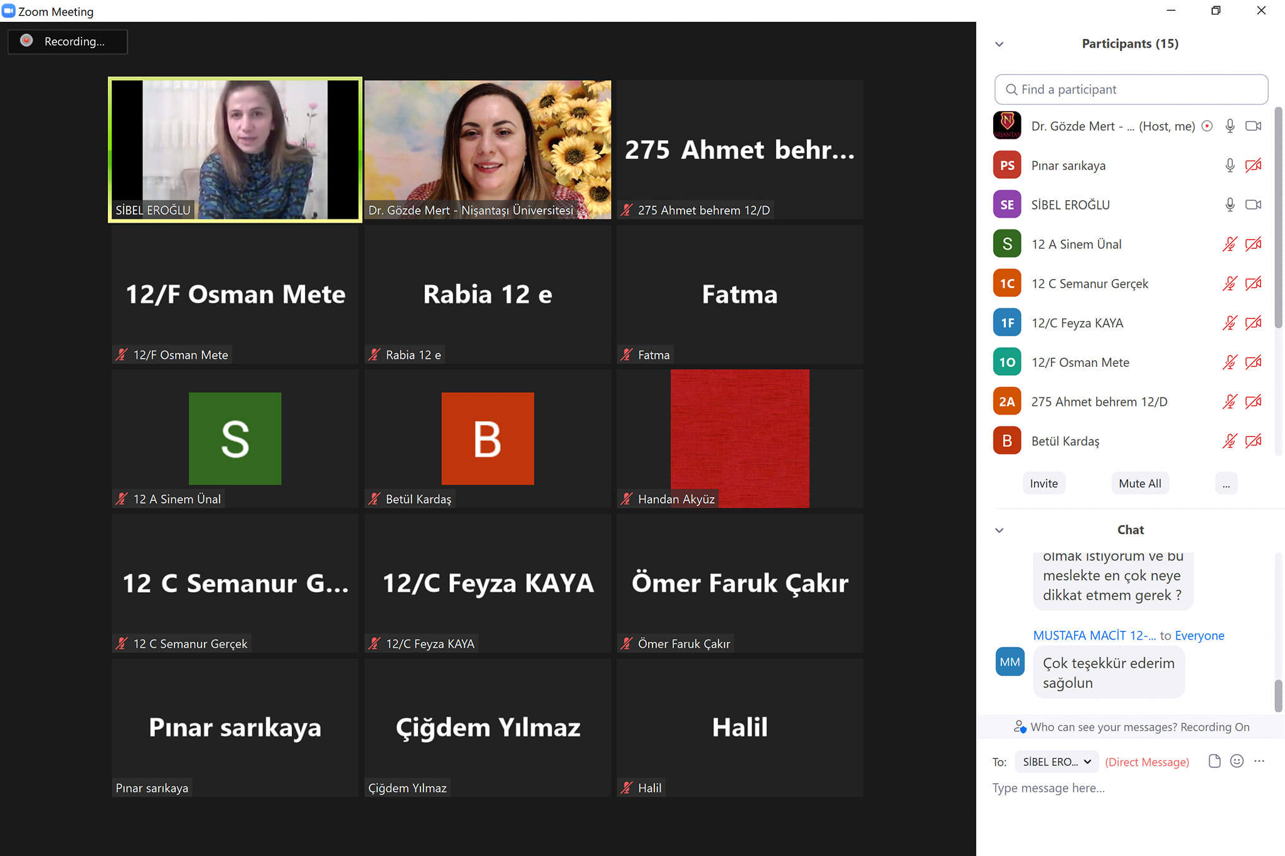
Task: Click the Find a participant search box
Action: tap(1131, 90)
